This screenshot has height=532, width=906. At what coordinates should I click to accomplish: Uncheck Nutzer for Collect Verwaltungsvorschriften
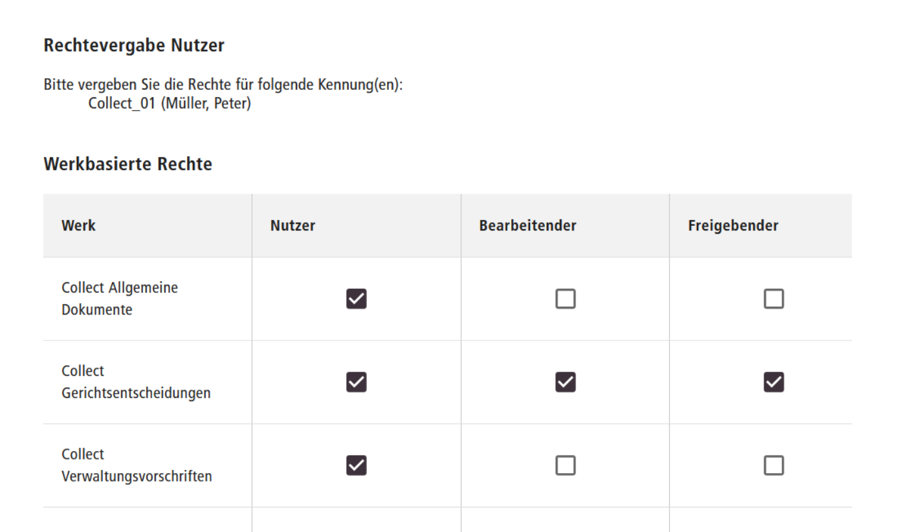(x=355, y=465)
